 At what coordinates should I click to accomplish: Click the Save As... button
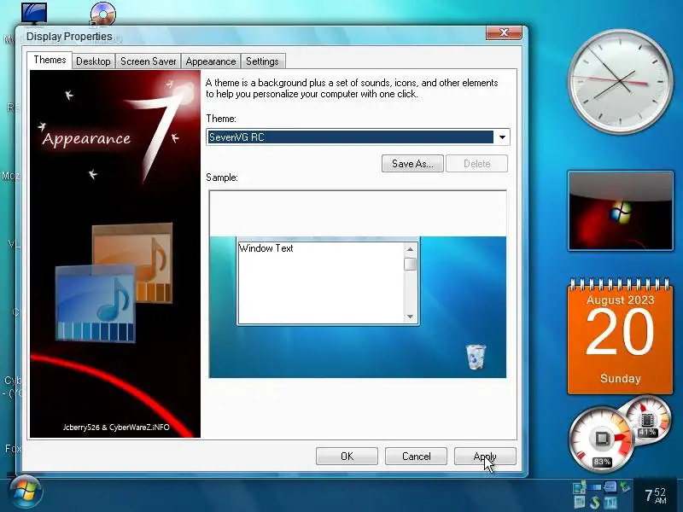coord(412,164)
